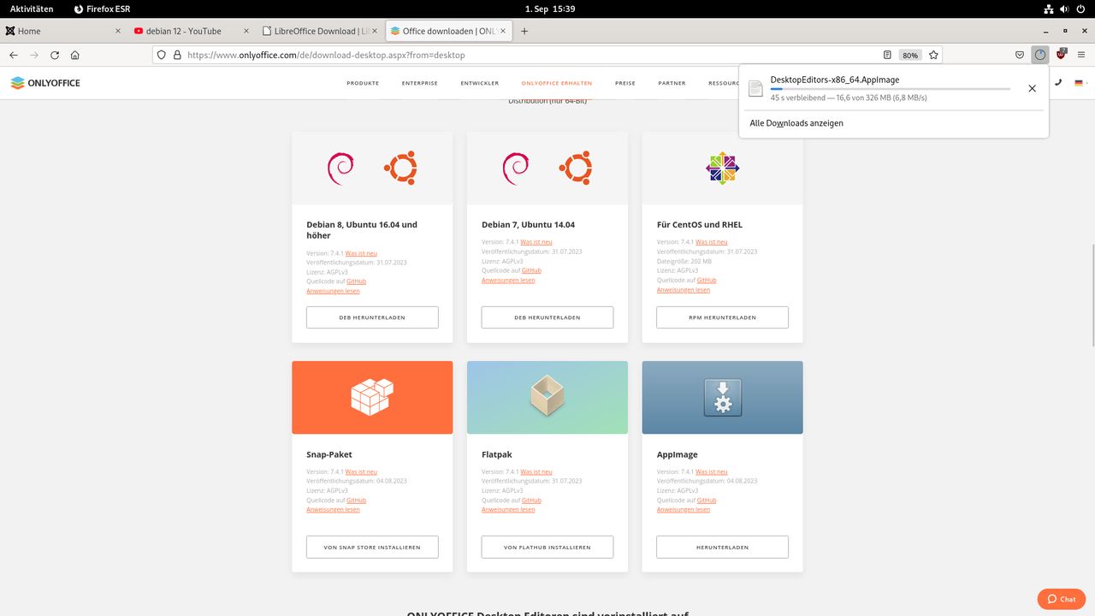
Task: Open the Firefox hamburger menu
Action: (1081, 55)
